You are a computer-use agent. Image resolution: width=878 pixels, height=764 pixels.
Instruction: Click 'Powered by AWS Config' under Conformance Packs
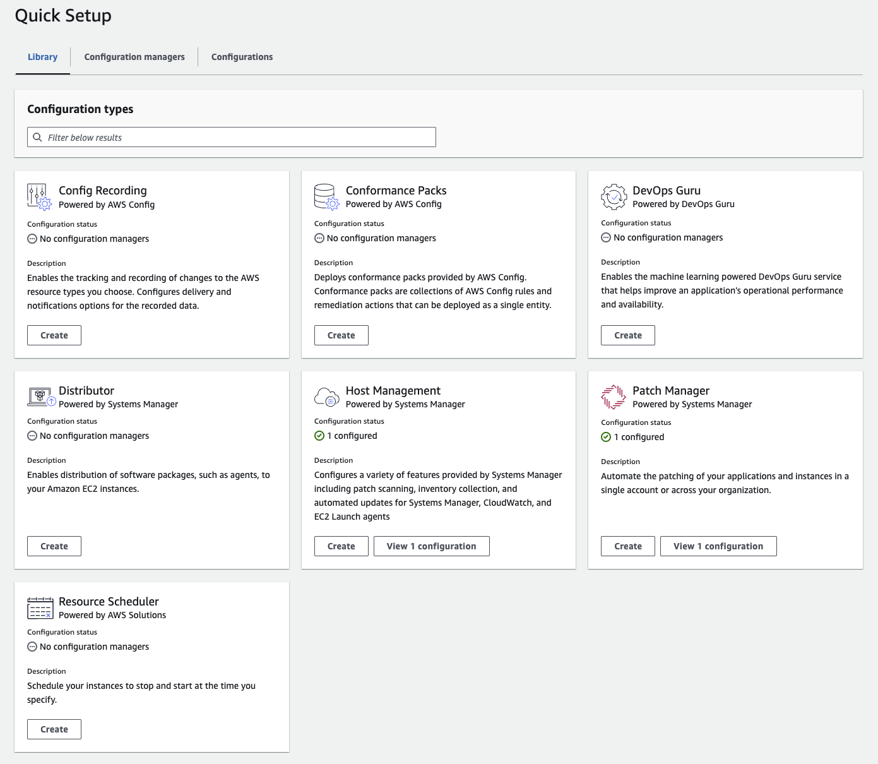[394, 204]
